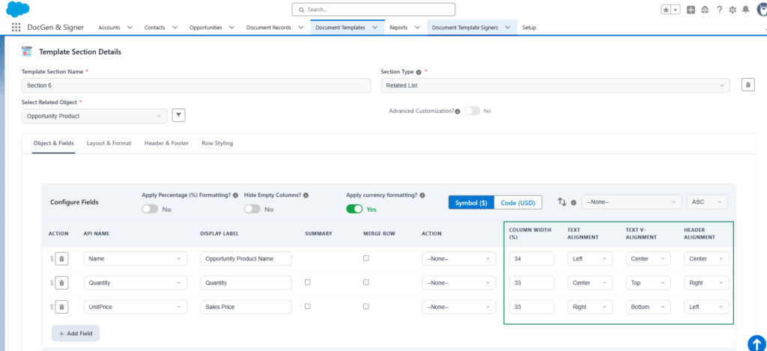Select Symbol ($) currency format
The height and width of the screenshot is (351, 767).
pos(472,202)
